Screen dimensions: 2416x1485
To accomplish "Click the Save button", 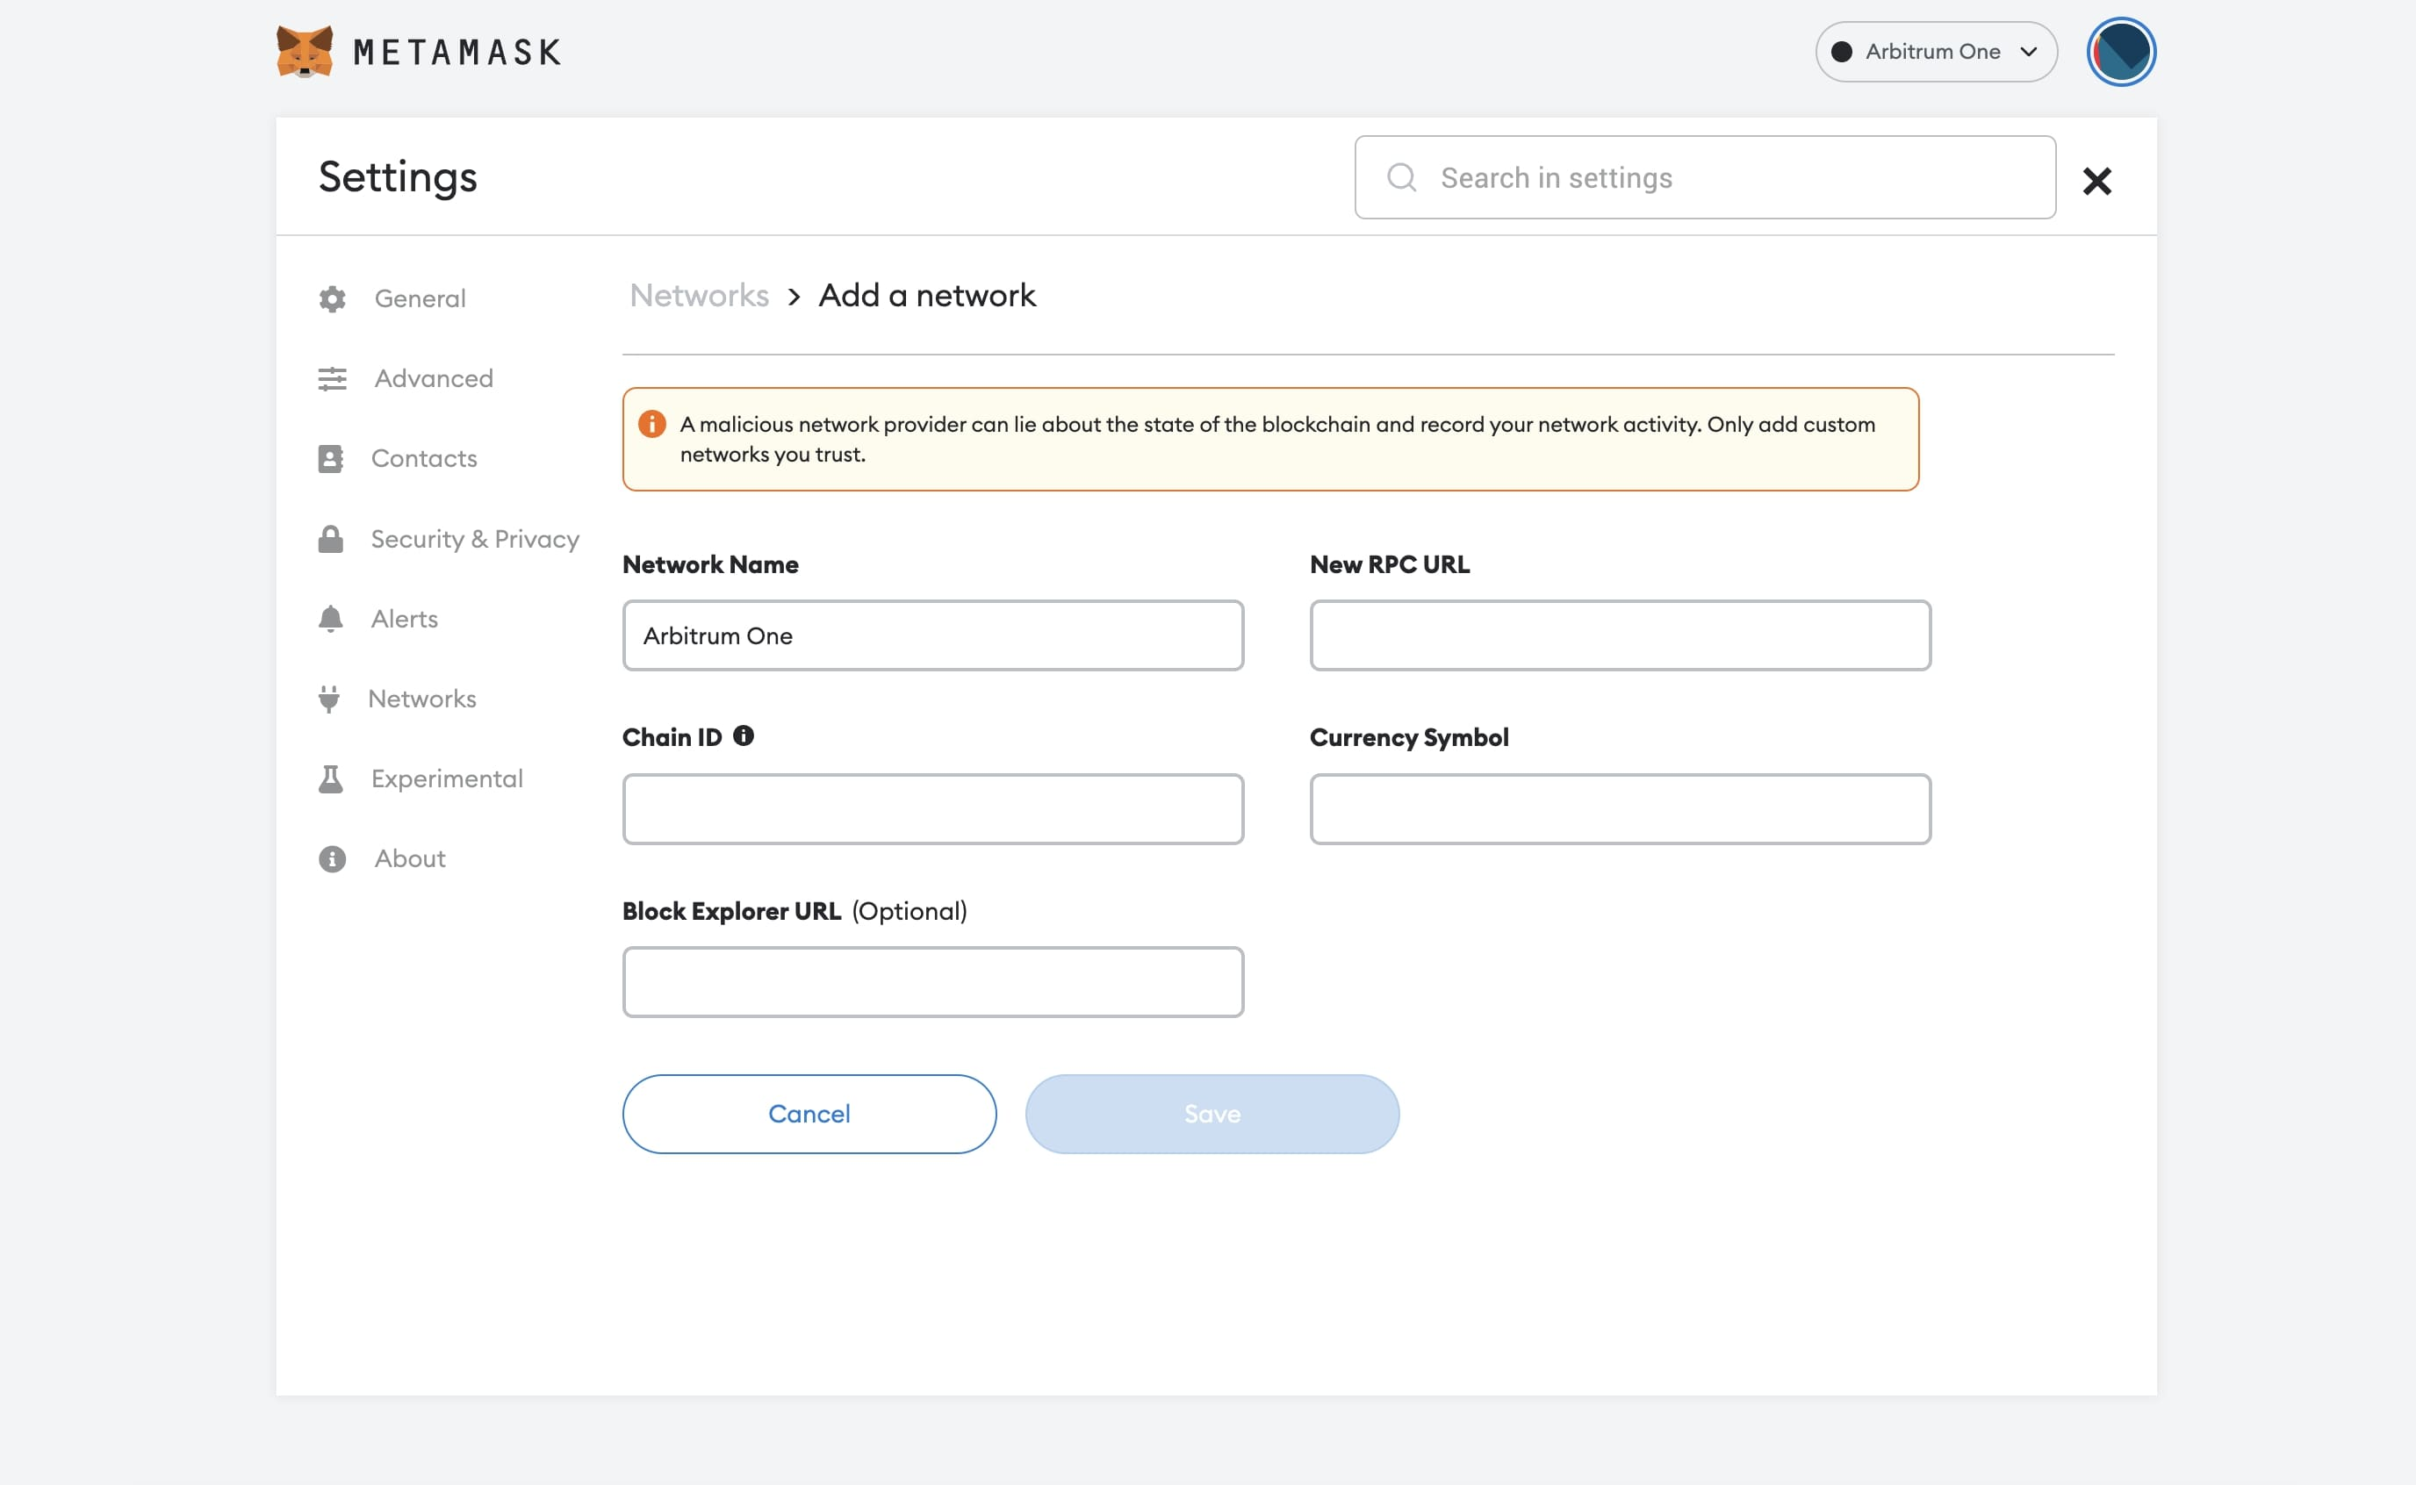I will (1212, 1114).
